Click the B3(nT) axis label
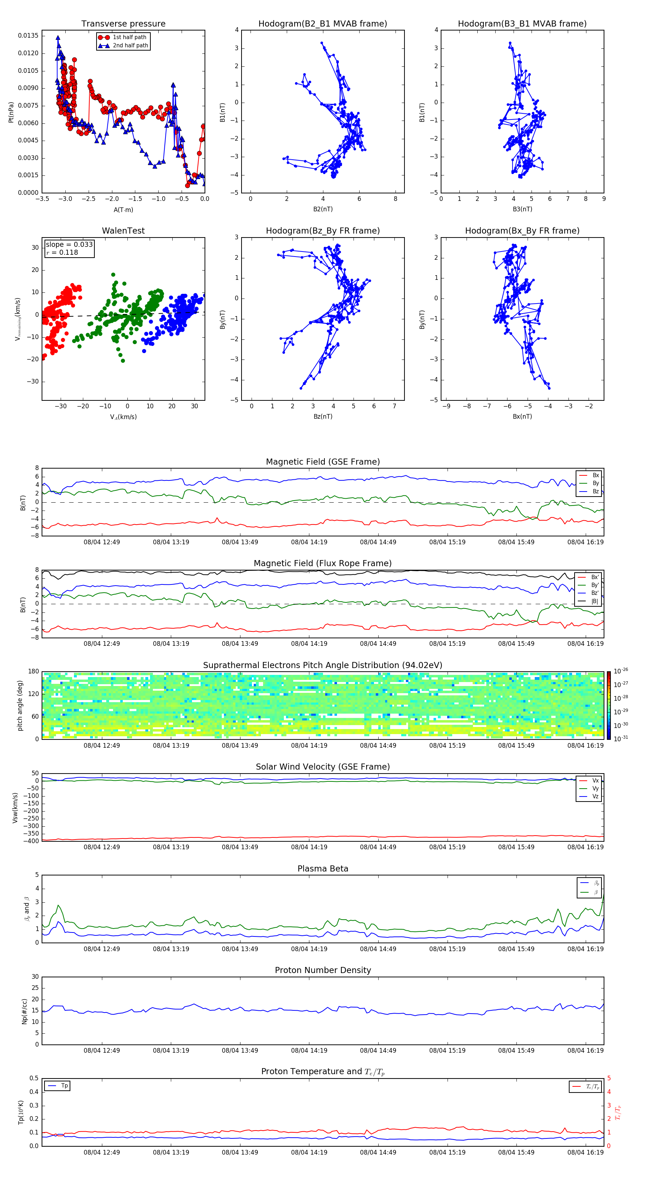 tap(522, 209)
